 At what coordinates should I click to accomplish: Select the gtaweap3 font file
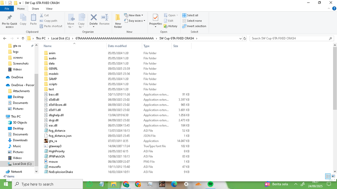tap(55, 146)
